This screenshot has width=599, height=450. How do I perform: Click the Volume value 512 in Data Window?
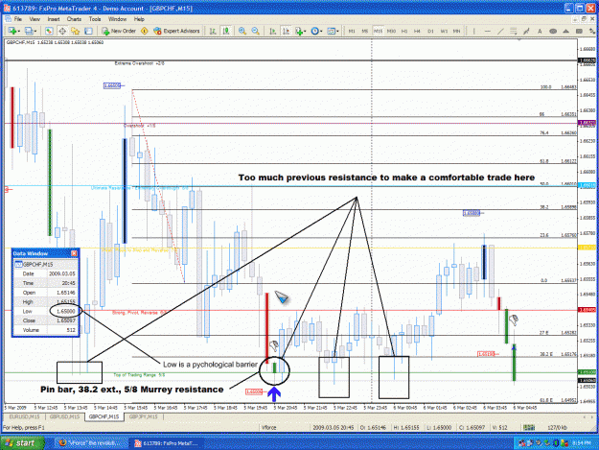click(x=71, y=329)
